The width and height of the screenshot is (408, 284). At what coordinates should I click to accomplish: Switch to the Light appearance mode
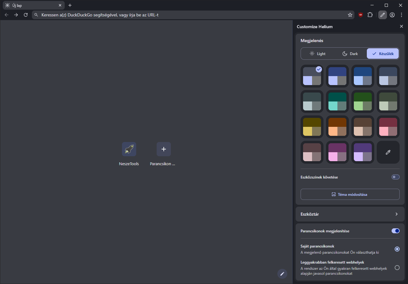click(x=318, y=54)
